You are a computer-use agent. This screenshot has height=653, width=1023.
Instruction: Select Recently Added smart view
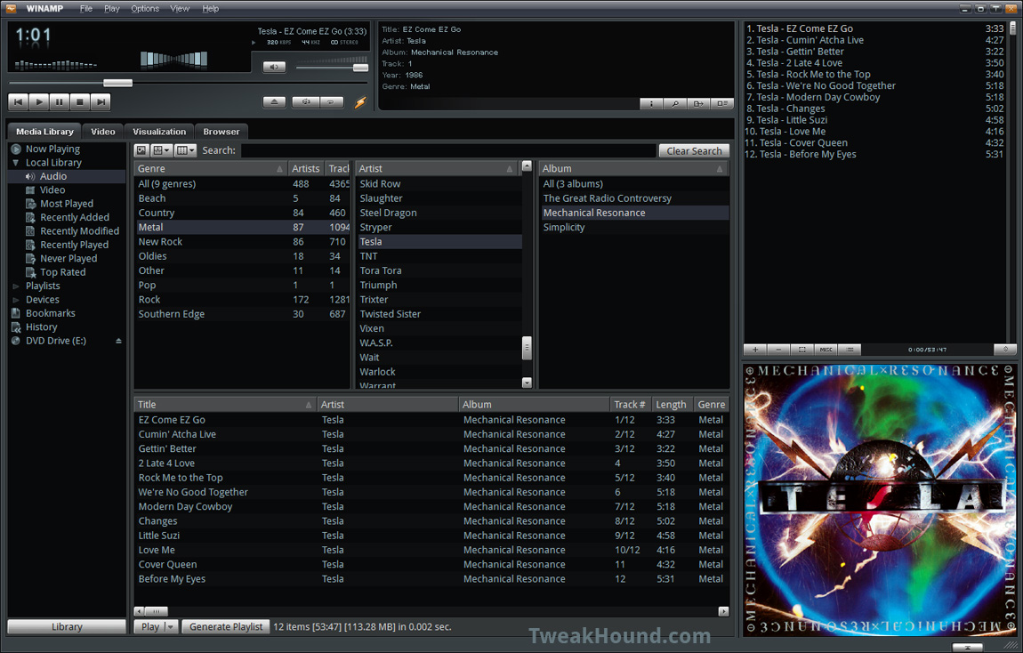pos(75,217)
